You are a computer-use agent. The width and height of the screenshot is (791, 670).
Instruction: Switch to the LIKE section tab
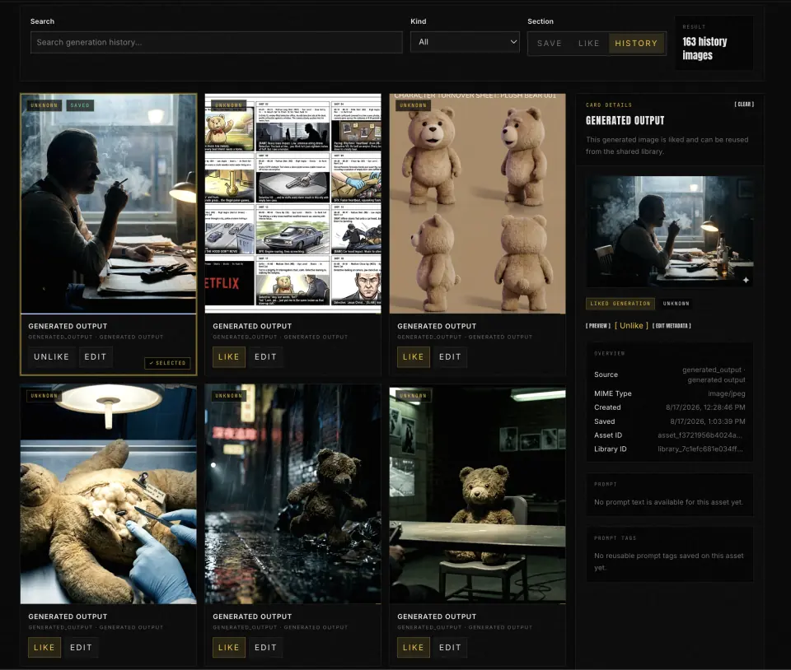(588, 44)
